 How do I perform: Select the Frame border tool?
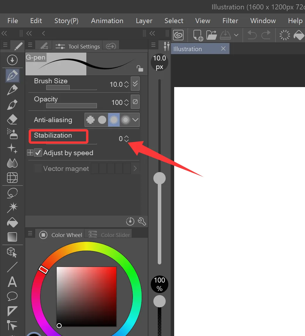coord(12,178)
